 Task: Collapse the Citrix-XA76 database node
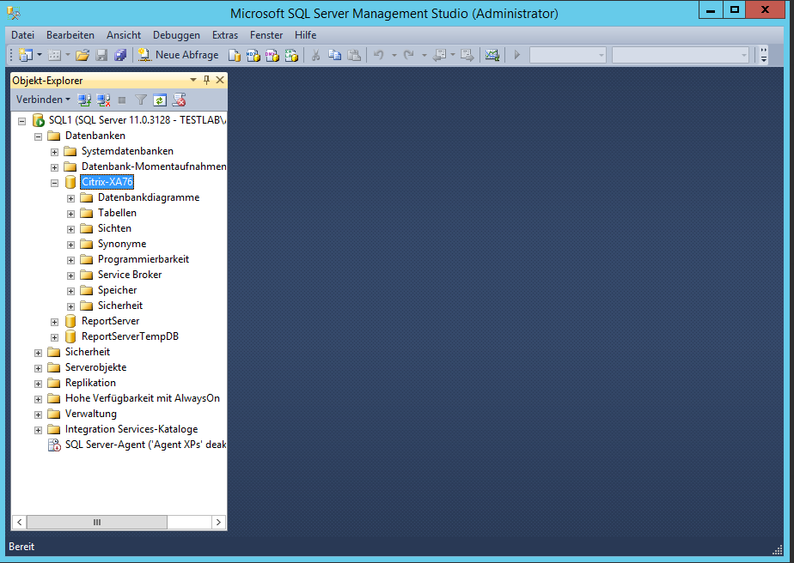[x=54, y=183]
